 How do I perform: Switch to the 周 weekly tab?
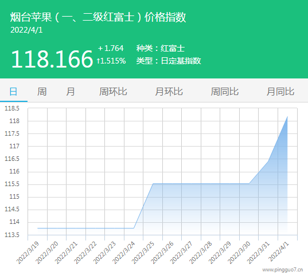coord(42,92)
